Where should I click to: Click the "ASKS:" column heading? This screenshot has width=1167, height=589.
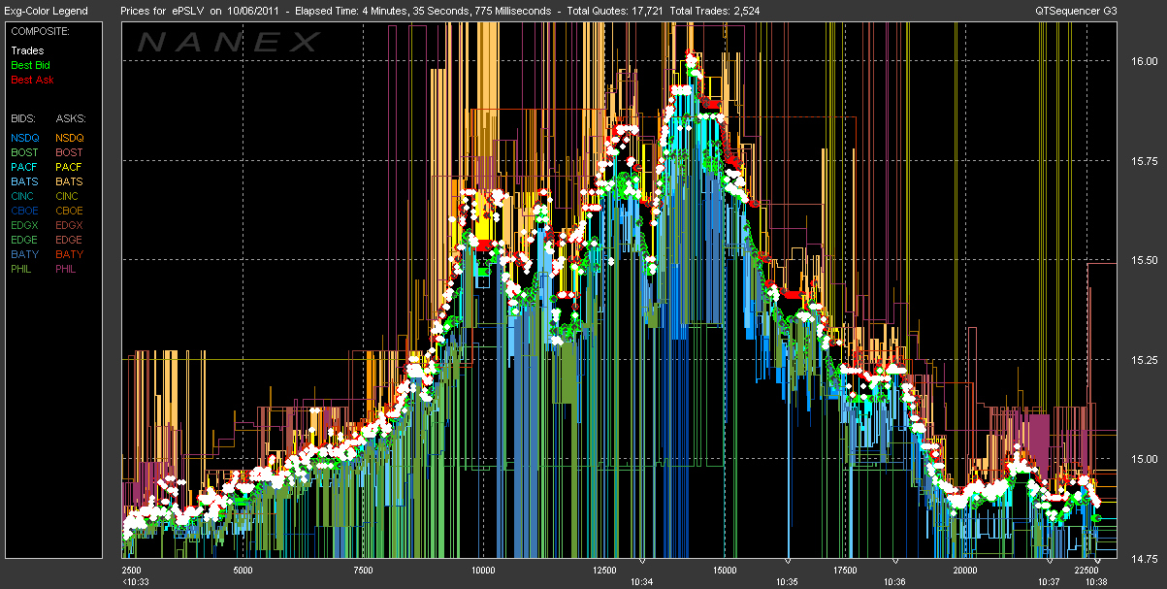(x=70, y=117)
